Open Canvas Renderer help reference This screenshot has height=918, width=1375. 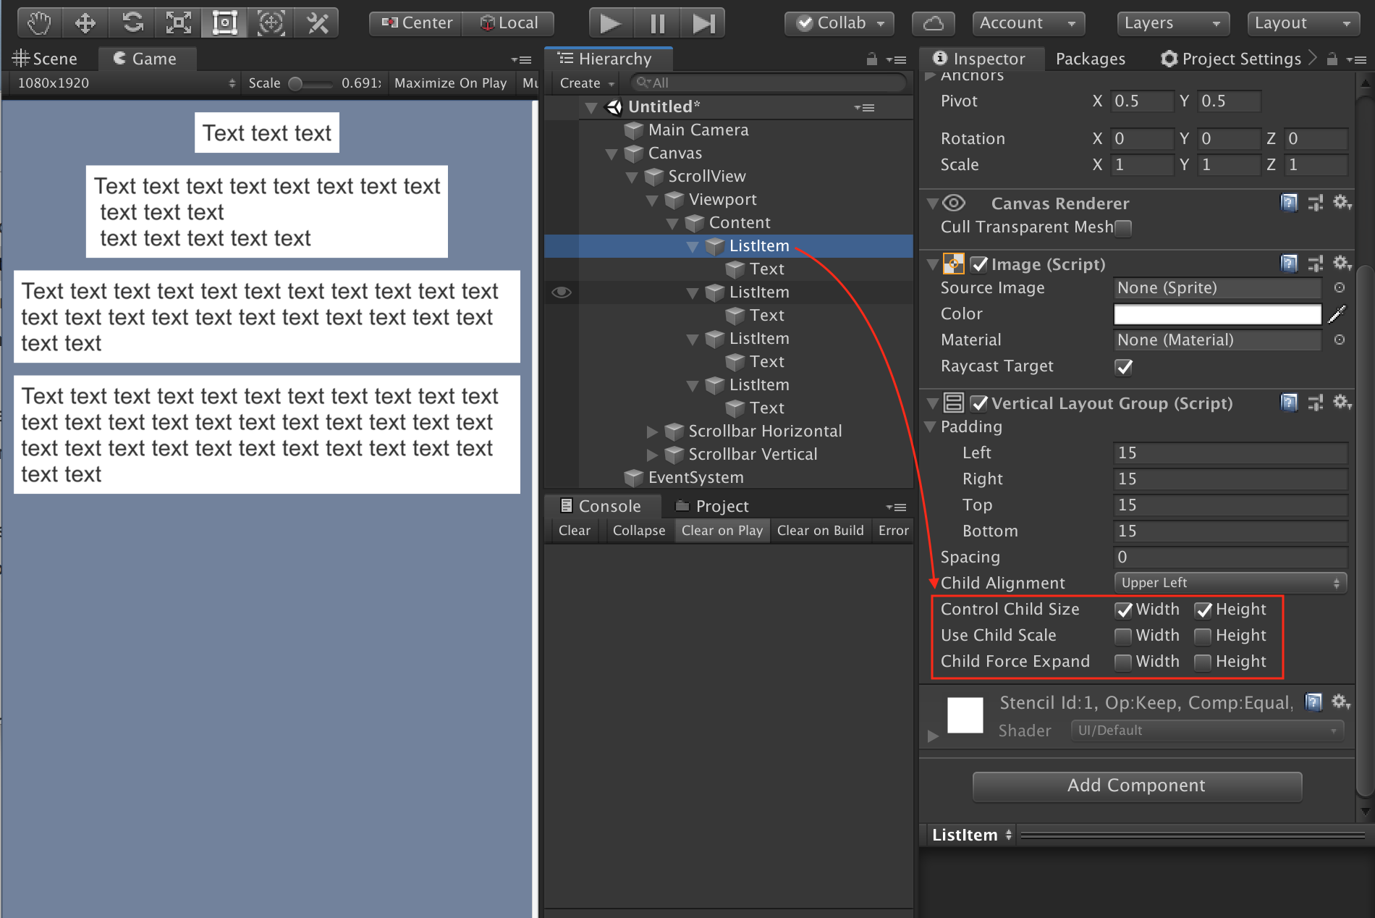click(x=1289, y=203)
